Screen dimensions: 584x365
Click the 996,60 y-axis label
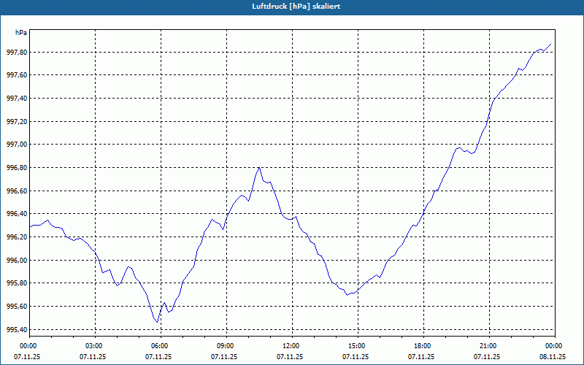[x=17, y=191]
